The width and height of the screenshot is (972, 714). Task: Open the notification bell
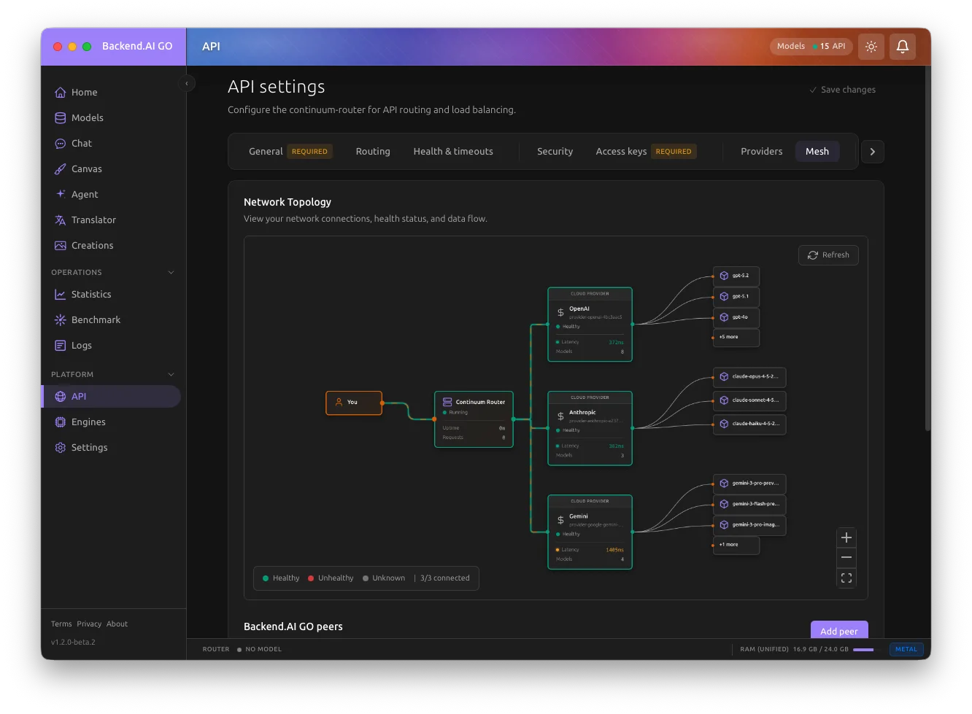tap(903, 46)
